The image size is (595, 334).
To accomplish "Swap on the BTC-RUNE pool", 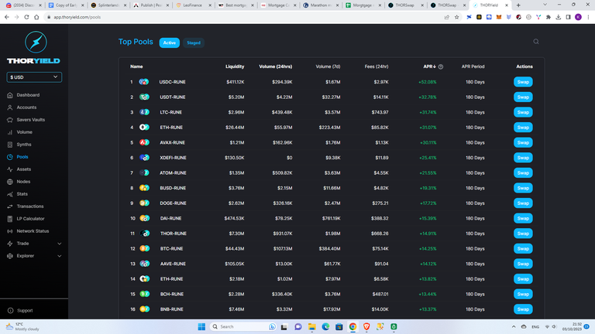I will (x=523, y=248).
